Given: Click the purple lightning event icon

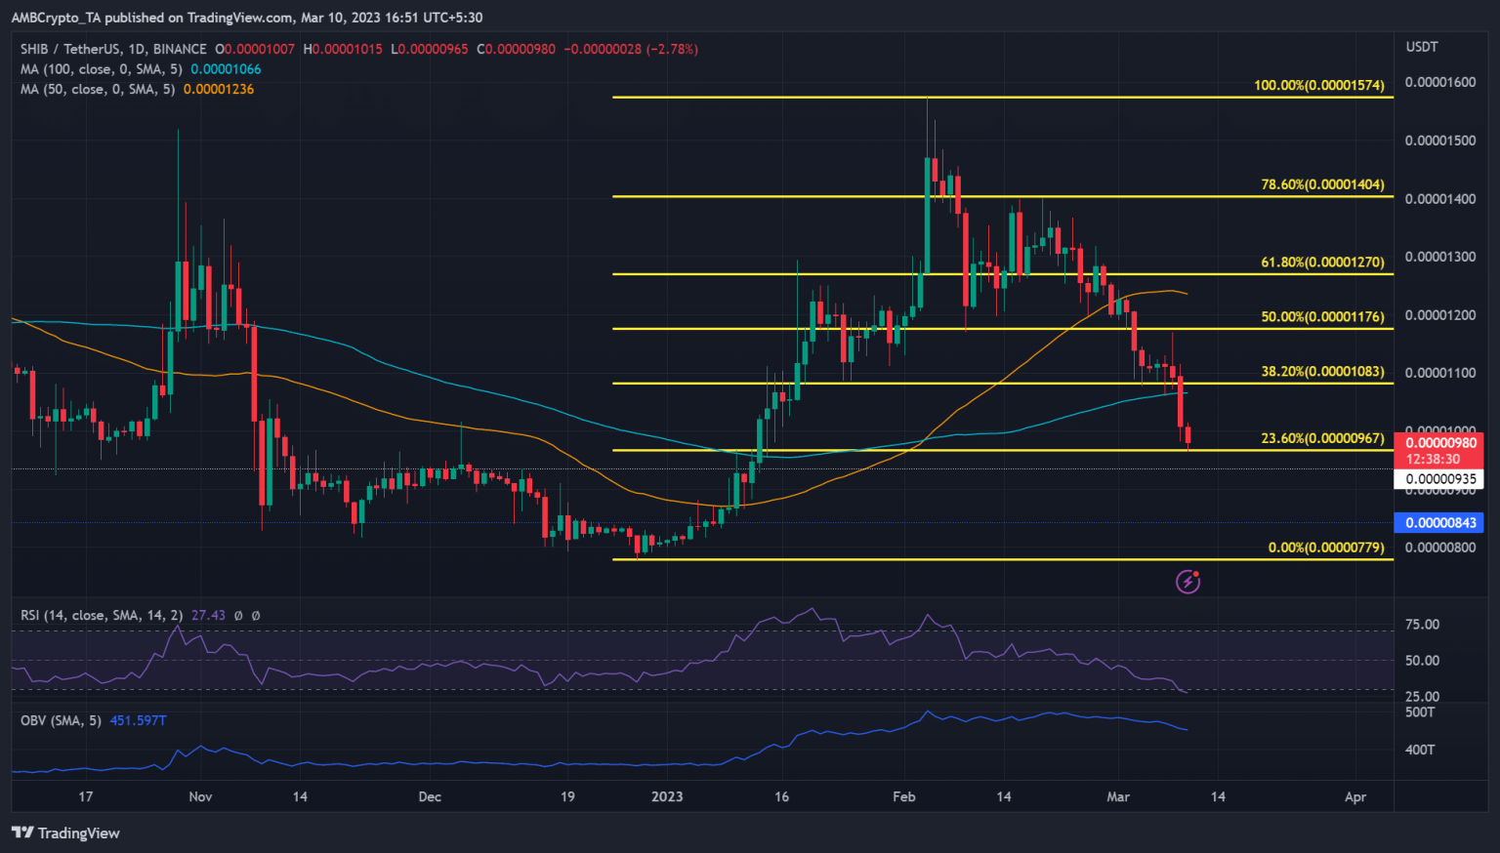Looking at the screenshot, I should pyautogui.click(x=1187, y=582).
